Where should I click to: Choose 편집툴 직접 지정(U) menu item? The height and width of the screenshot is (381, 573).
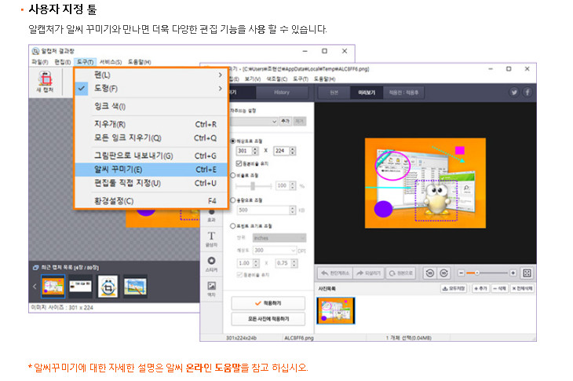click(151, 183)
